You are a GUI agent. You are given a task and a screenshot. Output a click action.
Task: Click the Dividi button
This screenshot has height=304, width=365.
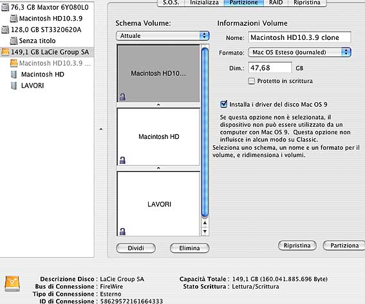tap(136, 248)
